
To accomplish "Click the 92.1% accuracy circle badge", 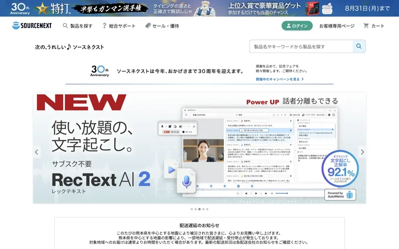I will tap(340, 169).
